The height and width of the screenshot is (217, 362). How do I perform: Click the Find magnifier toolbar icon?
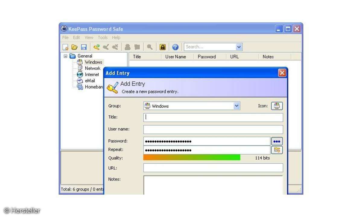(x=150, y=47)
